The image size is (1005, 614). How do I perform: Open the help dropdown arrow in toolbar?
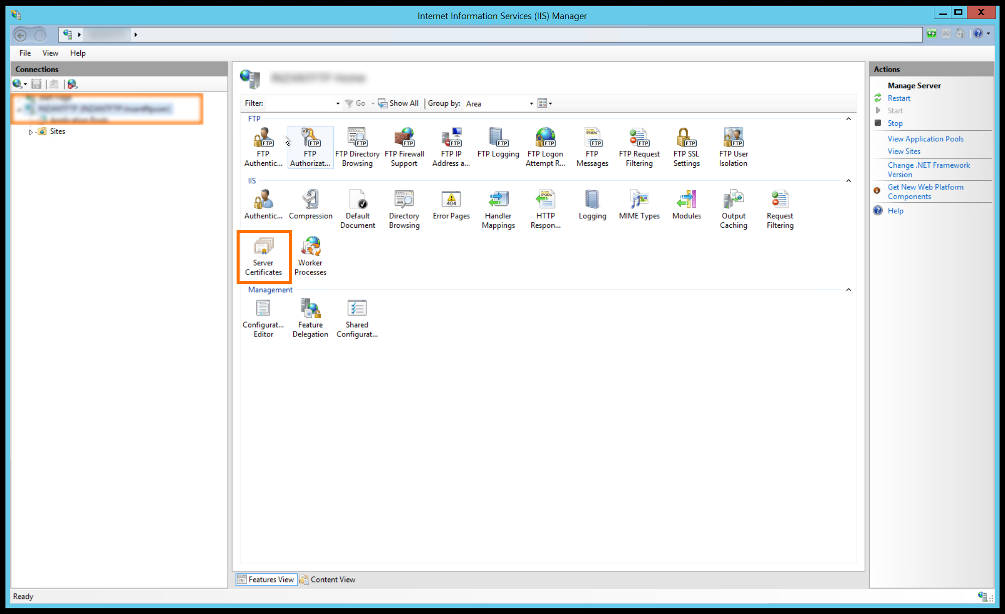click(988, 34)
